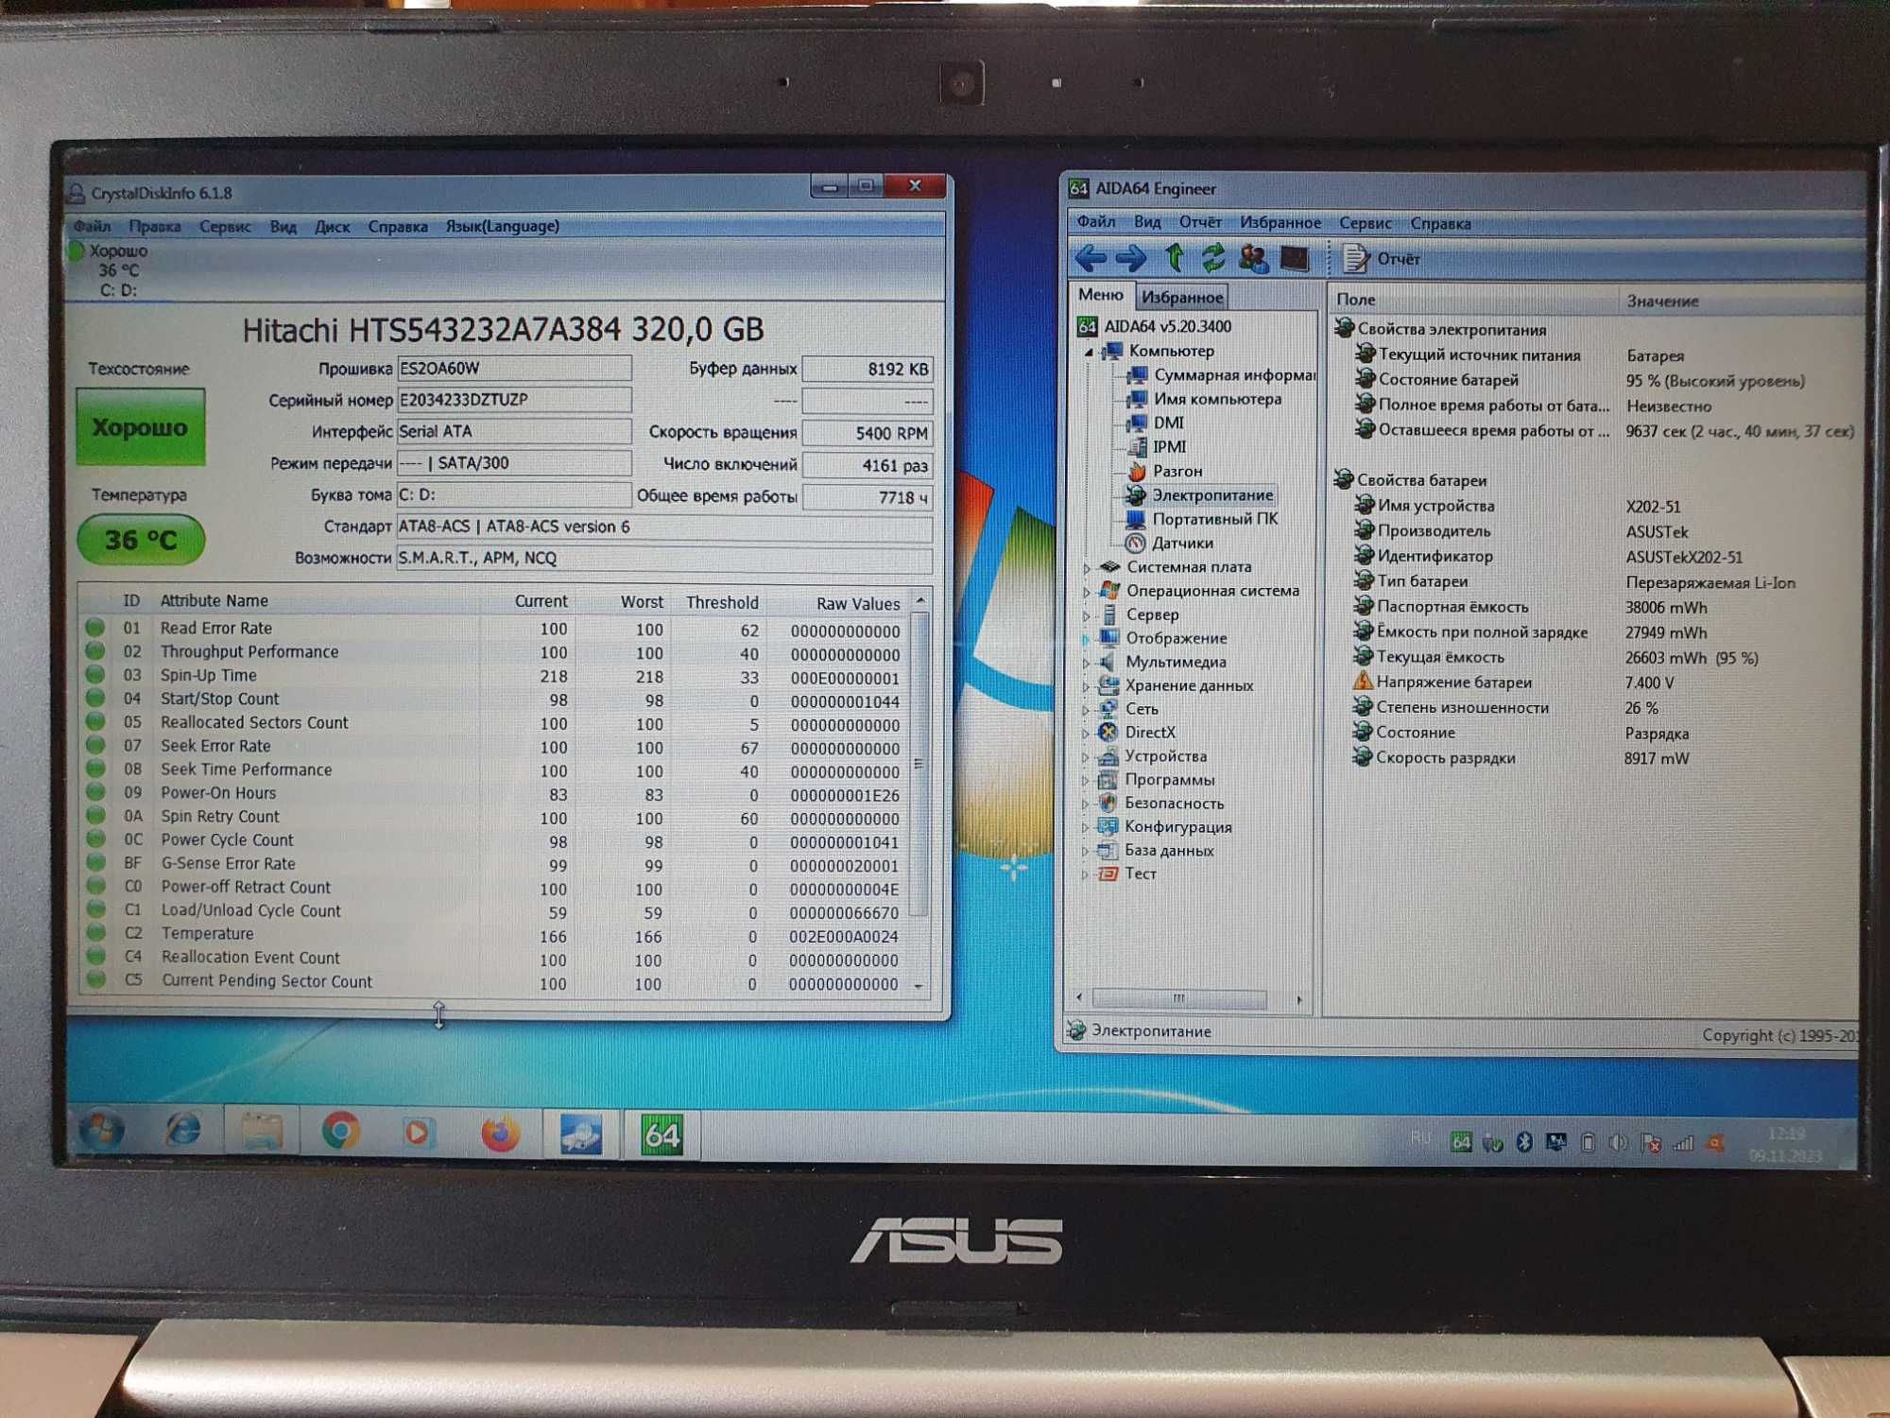Click the Load/Unload Cycle Count row

[x=493, y=912]
